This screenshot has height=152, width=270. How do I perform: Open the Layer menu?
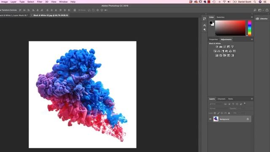13,2
